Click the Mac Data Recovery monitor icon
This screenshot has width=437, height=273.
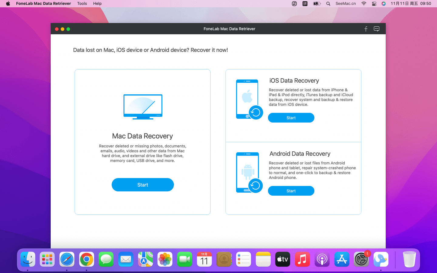[x=143, y=106]
